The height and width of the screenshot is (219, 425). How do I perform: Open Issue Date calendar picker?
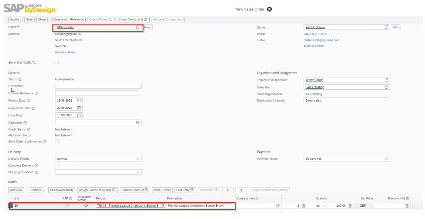79,115
